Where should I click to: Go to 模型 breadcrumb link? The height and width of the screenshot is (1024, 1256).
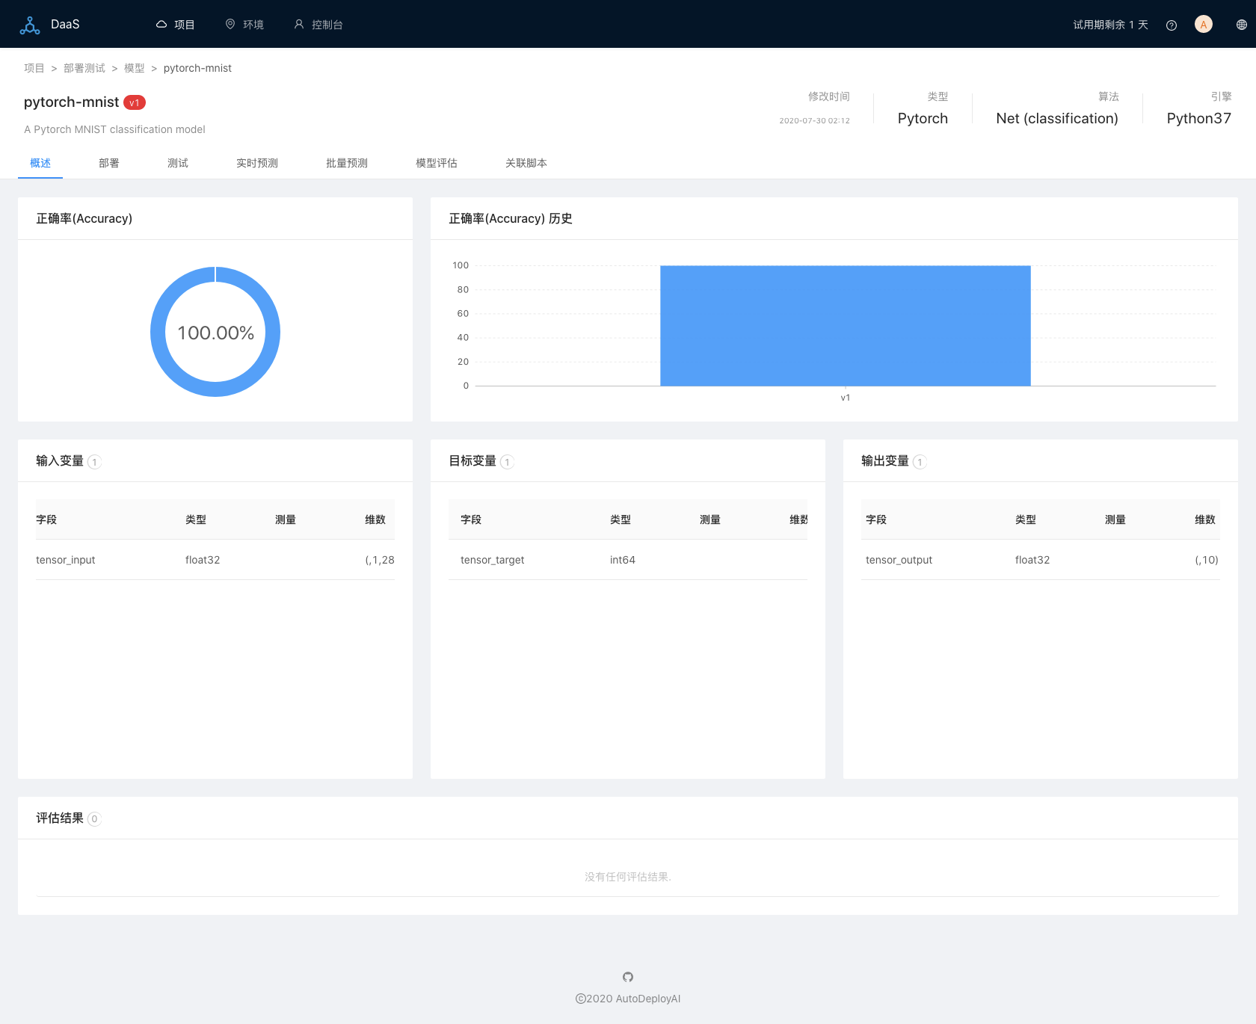(135, 68)
